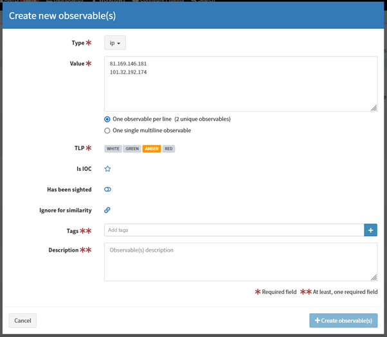
Task: Set TLP to RED
Action: click(168, 149)
